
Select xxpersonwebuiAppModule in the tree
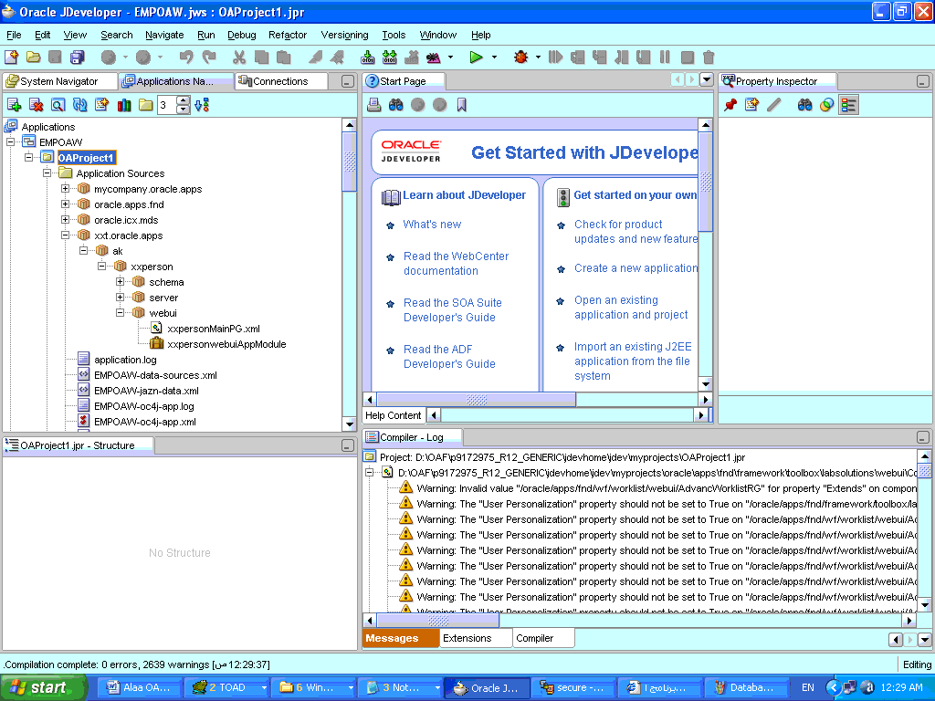226,344
